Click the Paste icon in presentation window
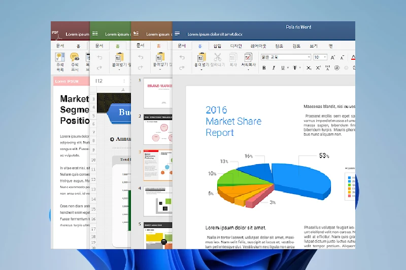Image resolution: width=406 pixels, height=270 pixels. click(160, 57)
